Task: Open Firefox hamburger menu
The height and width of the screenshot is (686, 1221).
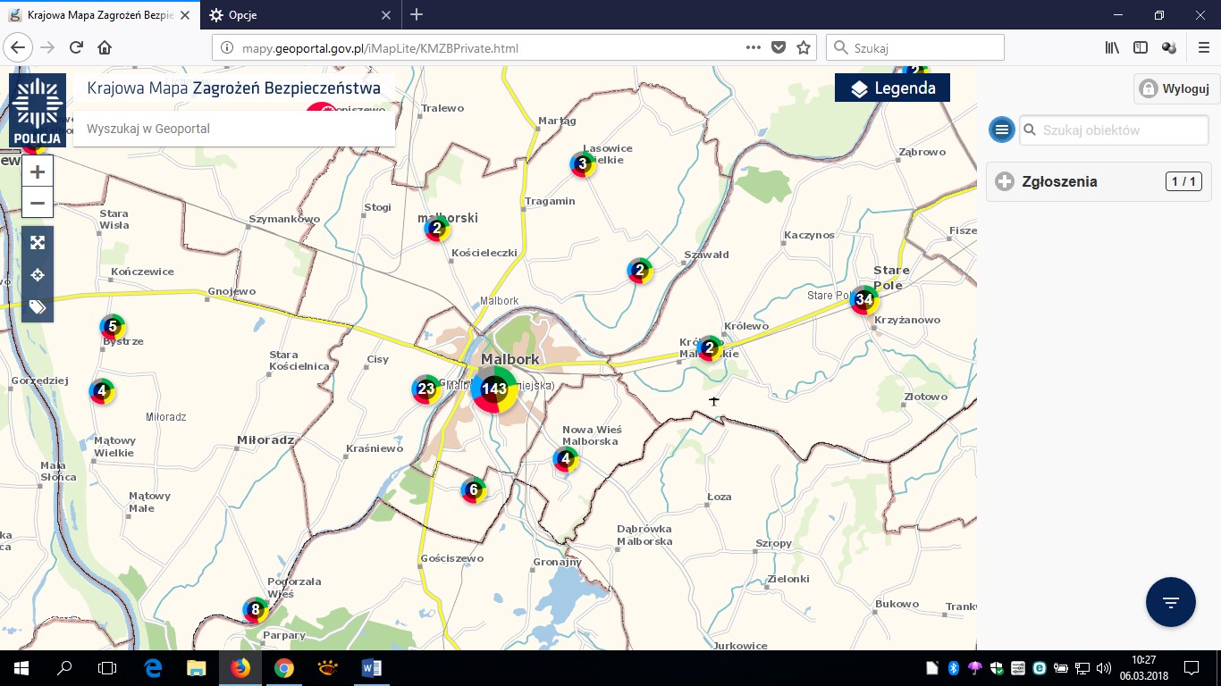Action: tap(1202, 48)
